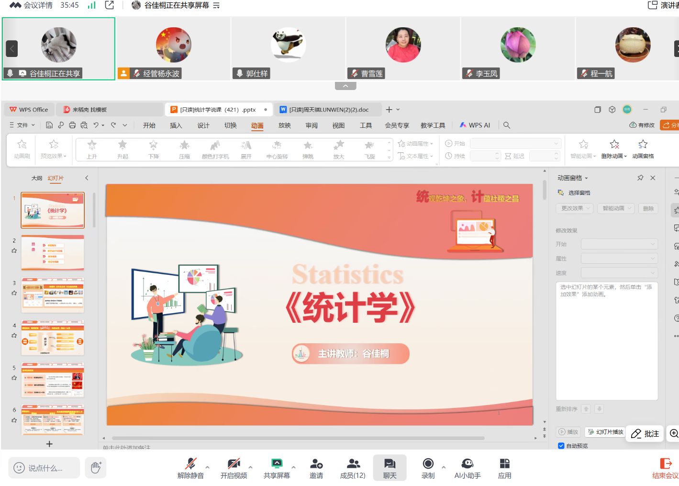Open the 文件 menu dropdown
The width and height of the screenshot is (679, 486).
[22, 125]
